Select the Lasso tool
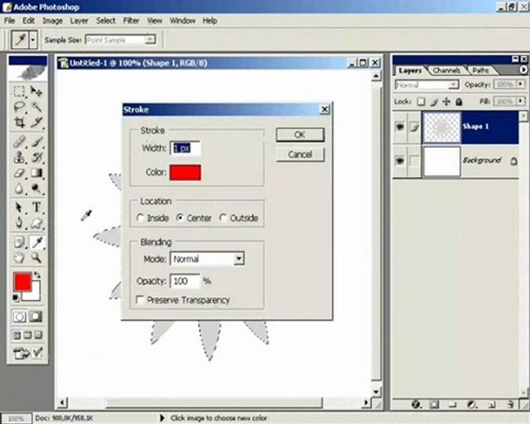This screenshot has height=424, width=530. click(19, 107)
